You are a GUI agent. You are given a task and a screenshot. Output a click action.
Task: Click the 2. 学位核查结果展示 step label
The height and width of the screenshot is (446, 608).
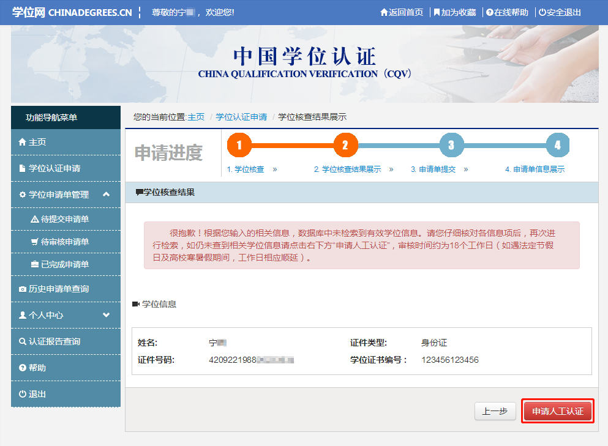(x=347, y=169)
